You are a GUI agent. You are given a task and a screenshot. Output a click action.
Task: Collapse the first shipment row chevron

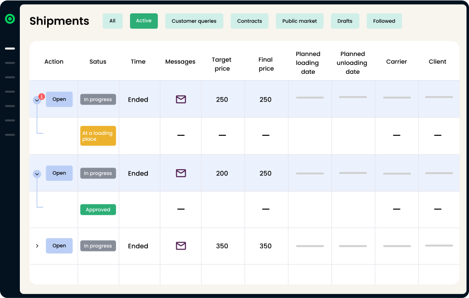click(x=37, y=100)
